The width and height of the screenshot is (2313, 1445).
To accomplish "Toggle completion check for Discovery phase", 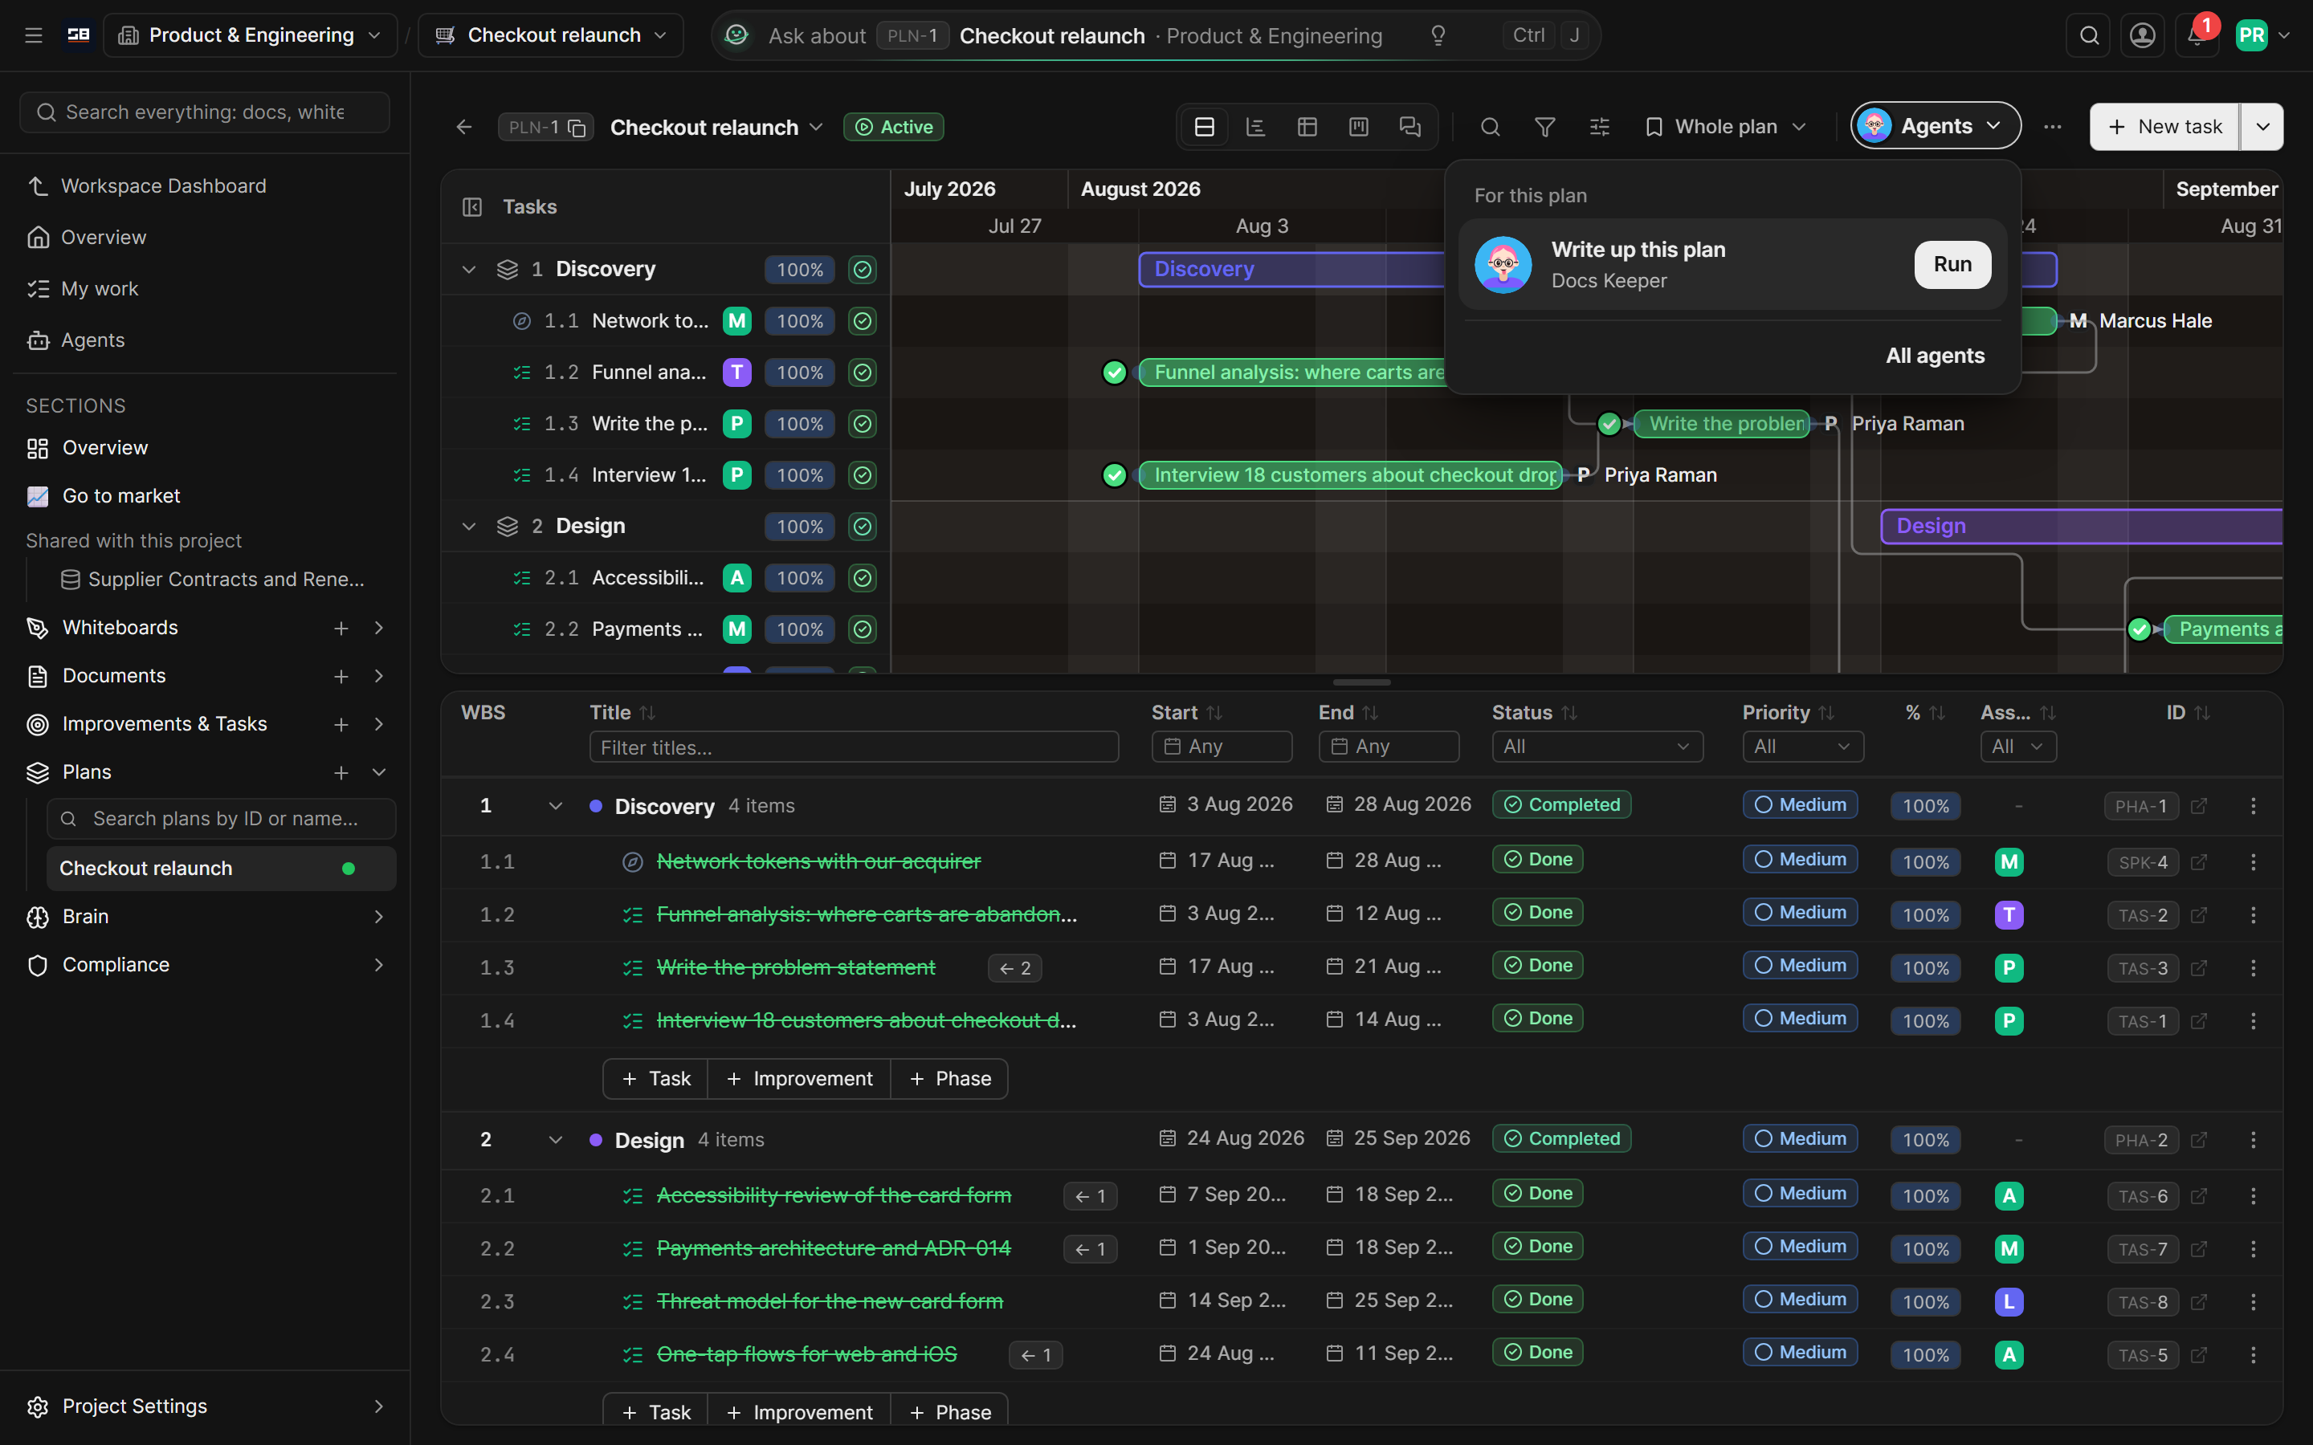I will coord(862,270).
